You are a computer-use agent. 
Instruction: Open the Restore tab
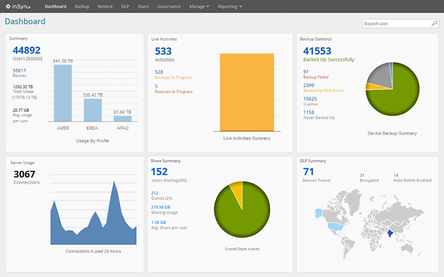point(105,7)
